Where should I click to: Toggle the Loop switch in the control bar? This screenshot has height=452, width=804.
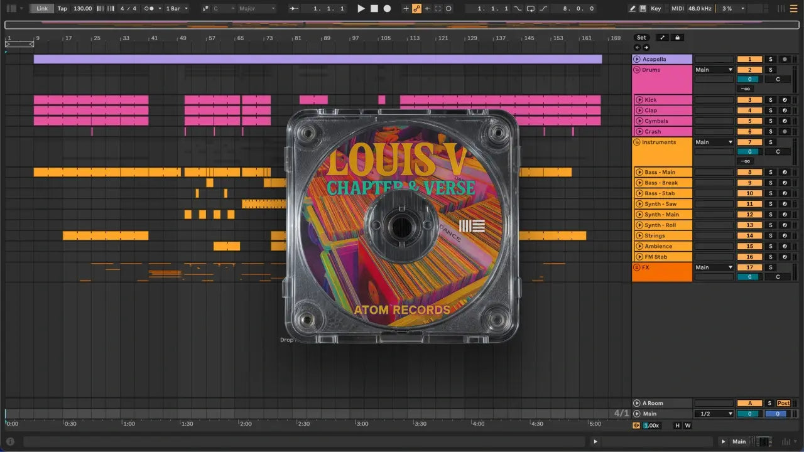tap(531, 9)
